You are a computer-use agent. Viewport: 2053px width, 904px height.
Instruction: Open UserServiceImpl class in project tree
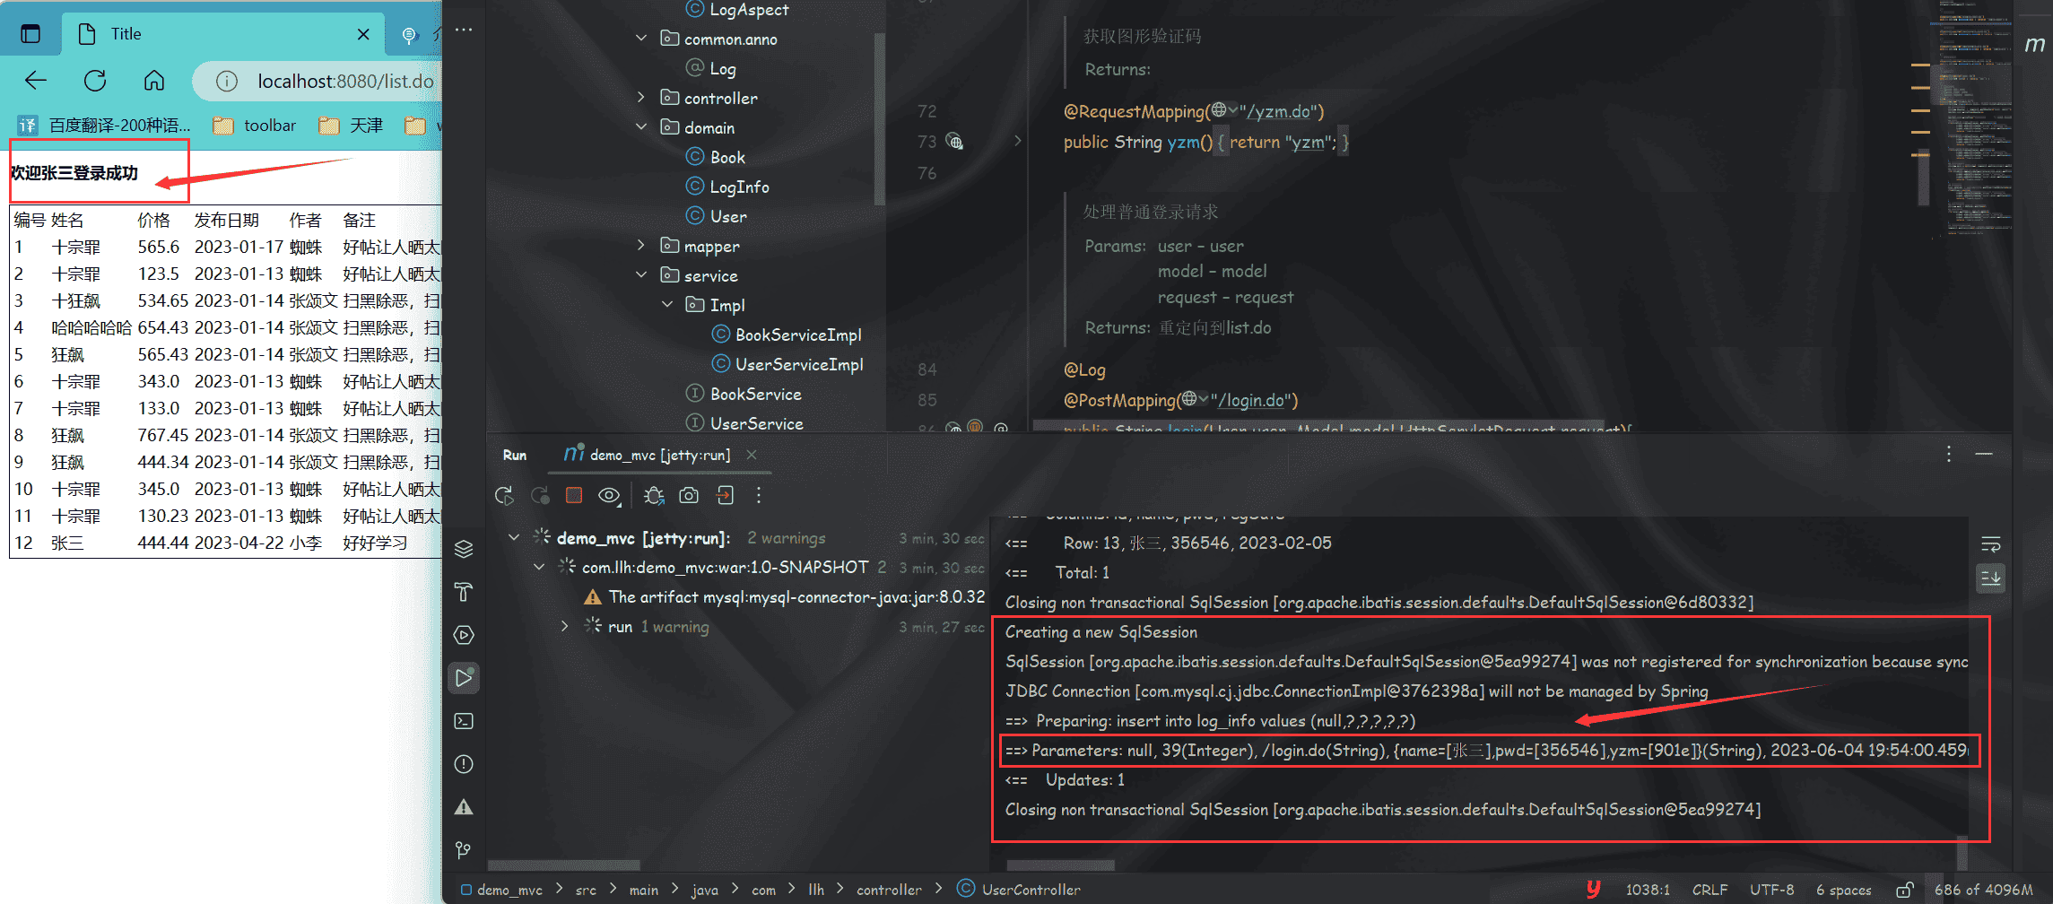pos(798,364)
